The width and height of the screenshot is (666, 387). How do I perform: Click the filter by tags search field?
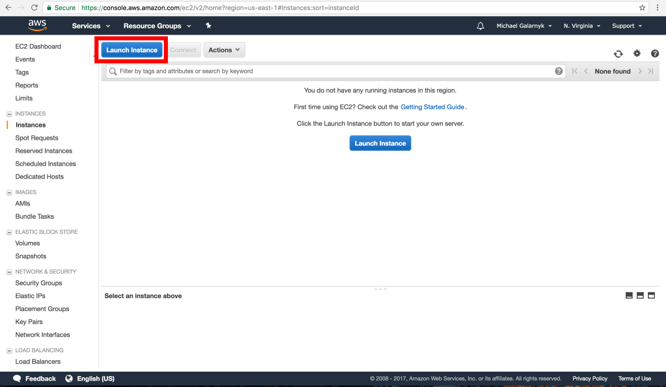pos(283,71)
